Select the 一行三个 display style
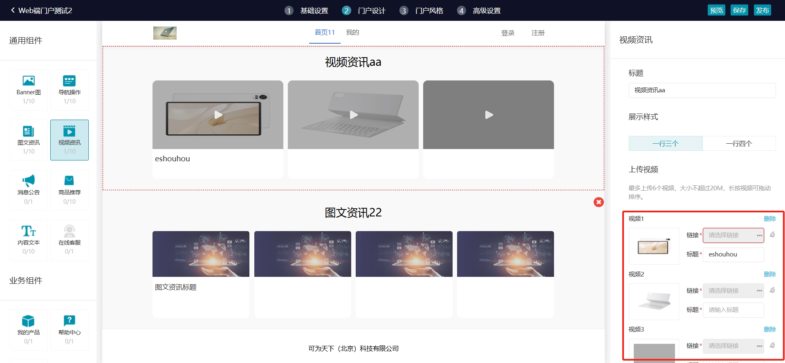The image size is (785, 363). pos(666,143)
